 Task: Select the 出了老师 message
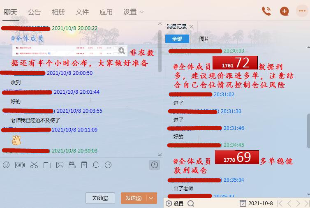(183, 188)
